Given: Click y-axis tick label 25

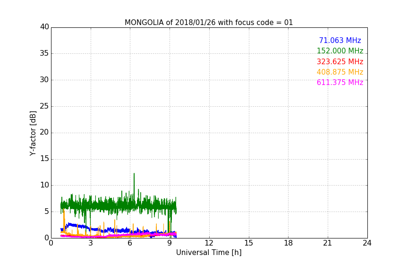Looking at the screenshot, I should pyautogui.click(x=44, y=106).
